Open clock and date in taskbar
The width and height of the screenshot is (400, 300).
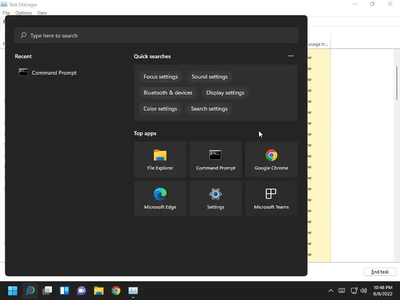point(383,291)
